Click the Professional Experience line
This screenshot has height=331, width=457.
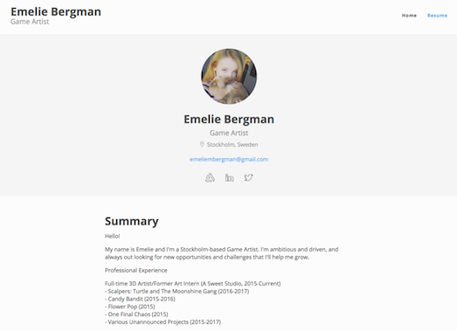click(135, 271)
